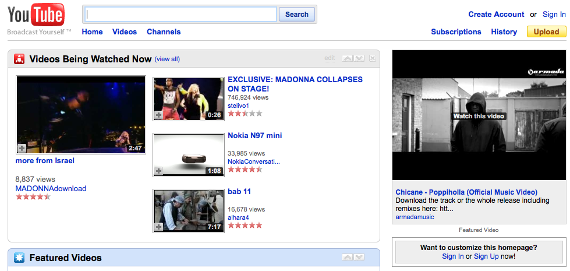Click the Featured Videos heading
Image resolution: width=570 pixels, height=271 pixels.
(65, 258)
